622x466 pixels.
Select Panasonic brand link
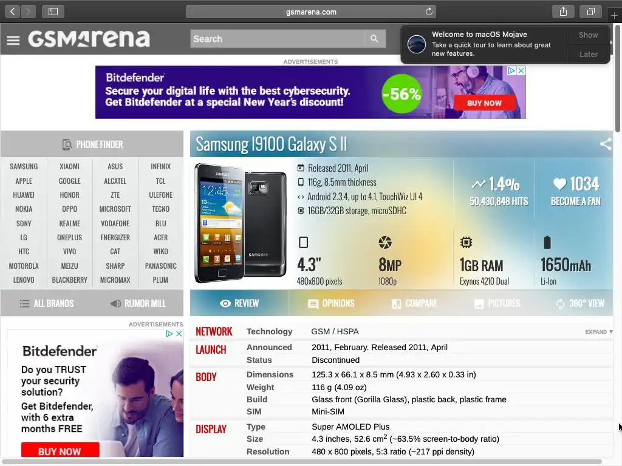tap(160, 266)
